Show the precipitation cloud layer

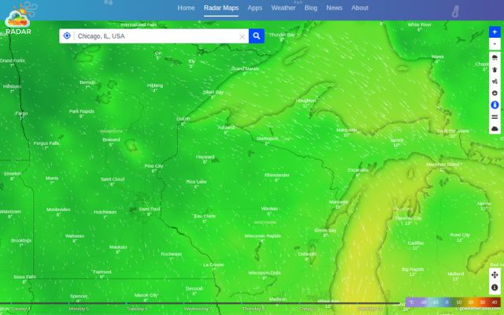pyautogui.click(x=495, y=57)
